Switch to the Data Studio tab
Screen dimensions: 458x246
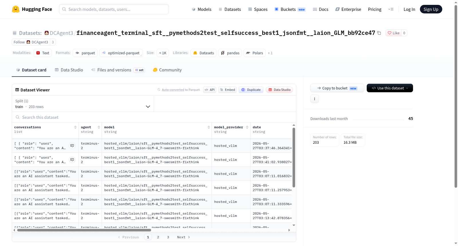69,70
